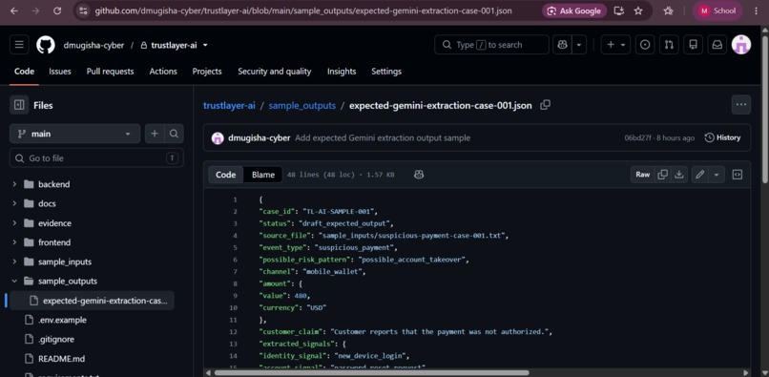This screenshot has width=769, height=377.
Task: Open Copilot chat icon in header
Action: [x=562, y=45]
